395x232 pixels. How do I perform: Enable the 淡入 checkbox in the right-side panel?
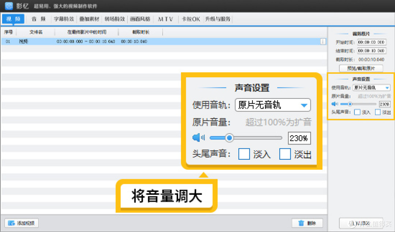pyautogui.click(x=357, y=112)
